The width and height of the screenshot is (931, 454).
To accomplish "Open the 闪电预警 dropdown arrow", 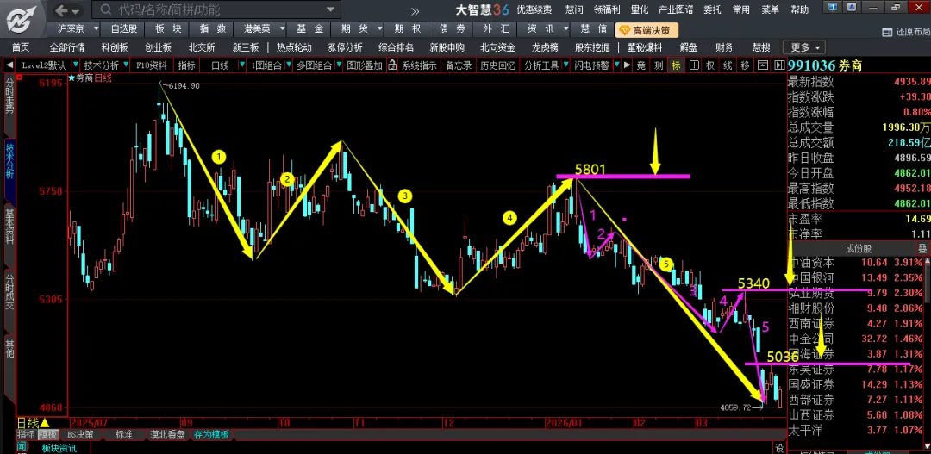I will click(616, 65).
